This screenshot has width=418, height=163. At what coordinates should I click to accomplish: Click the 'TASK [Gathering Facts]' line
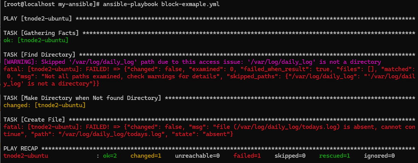tap(209, 33)
